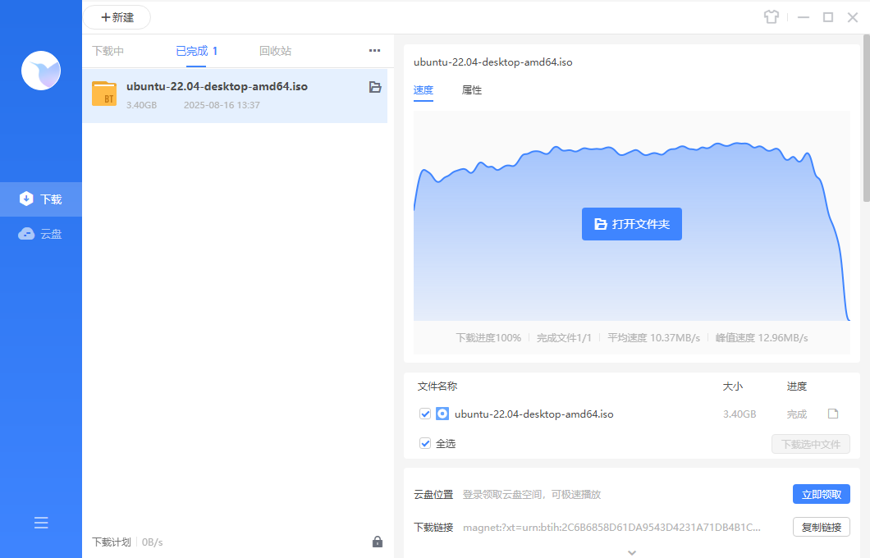The height and width of the screenshot is (558, 870).
Task: Open the 回收站 recycle bin tab
Action: pyautogui.click(x=275, y=51)
